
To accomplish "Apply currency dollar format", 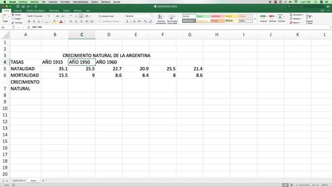I will coord(127,21).
